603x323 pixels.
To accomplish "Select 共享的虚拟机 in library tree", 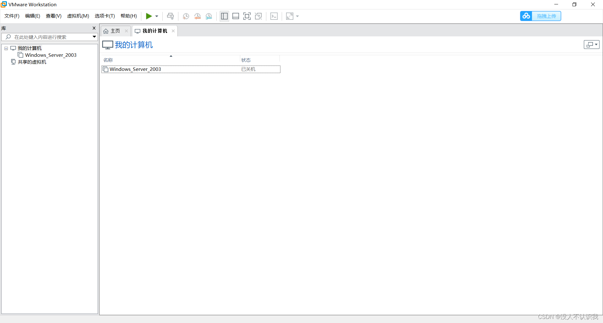I will [x=32, y=62].
